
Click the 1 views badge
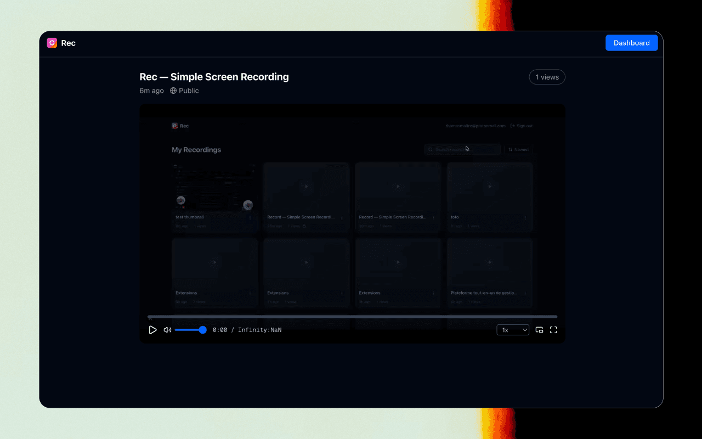[547, 77]
